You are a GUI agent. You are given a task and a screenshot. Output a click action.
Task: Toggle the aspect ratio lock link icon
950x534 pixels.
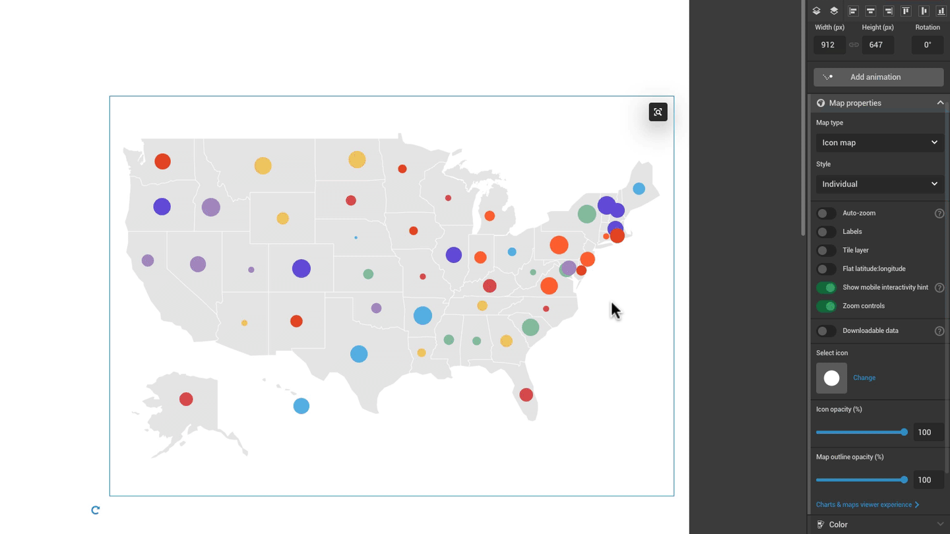[x=854, y=45]
